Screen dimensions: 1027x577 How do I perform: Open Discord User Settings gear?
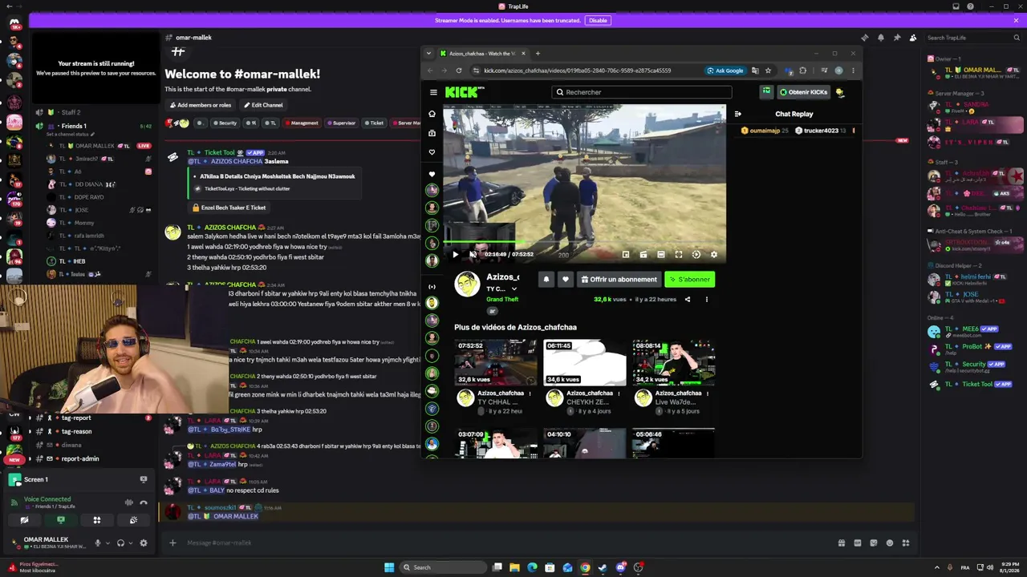click(x=144, y=543)
